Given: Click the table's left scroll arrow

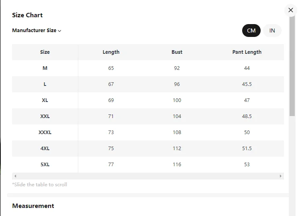Looking at the screenshot, I should (x=15, y=176).
